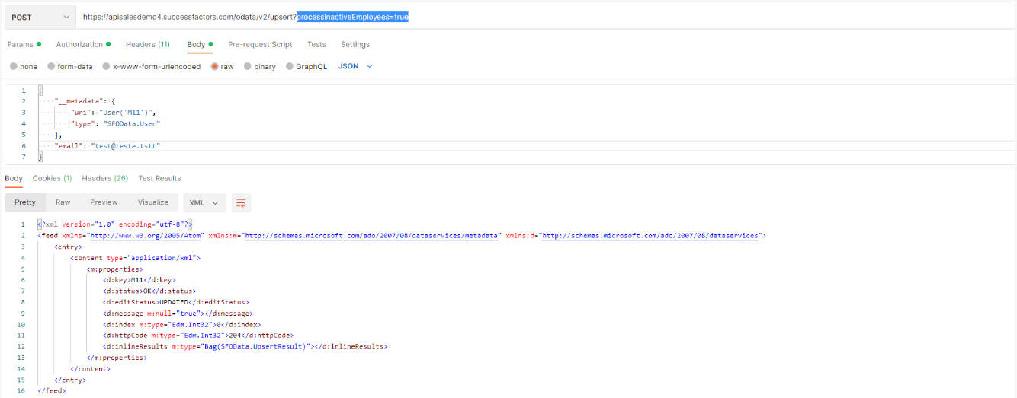Open the Test Results tab
The image size is (1017, 398).
159,179
